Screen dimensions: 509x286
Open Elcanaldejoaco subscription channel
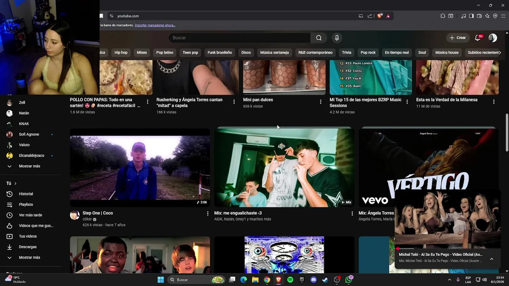point(31,155)
